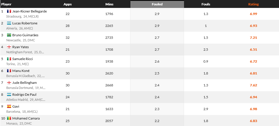Click the Argentina flag beside Lucas Robertone

point(9,23)
